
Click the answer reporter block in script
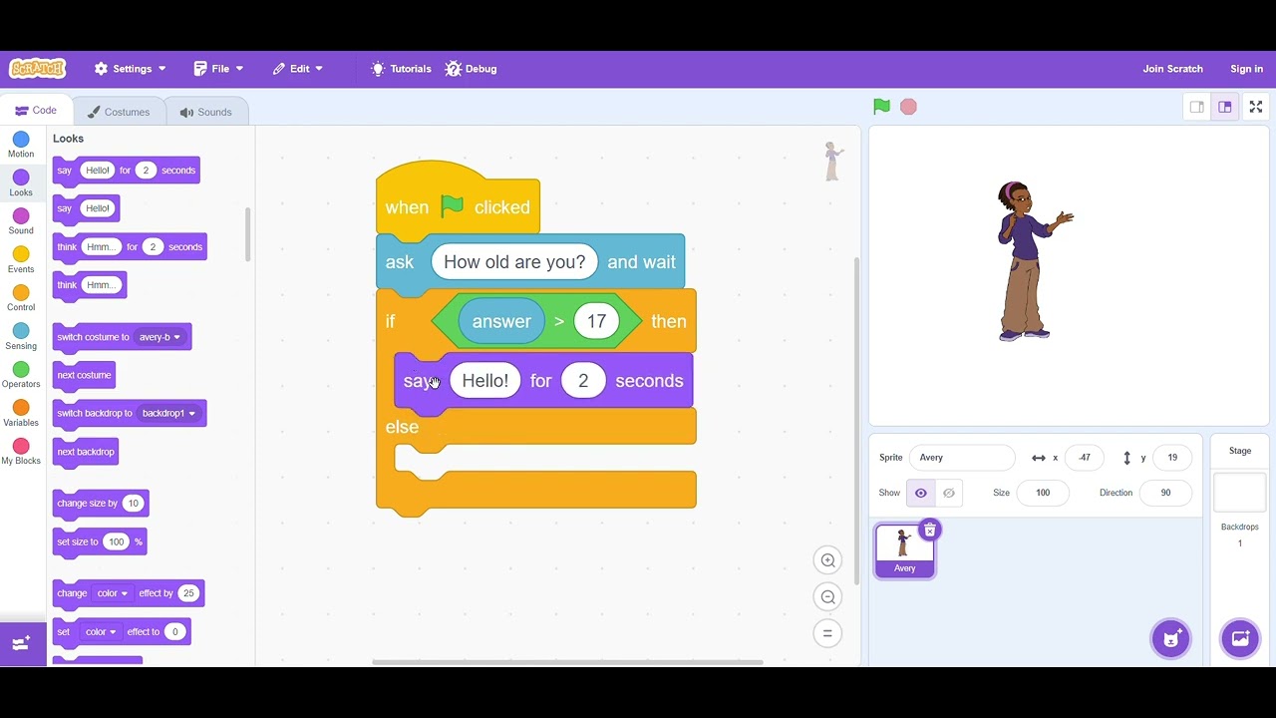pyautogui.click(x=501, y=321)
